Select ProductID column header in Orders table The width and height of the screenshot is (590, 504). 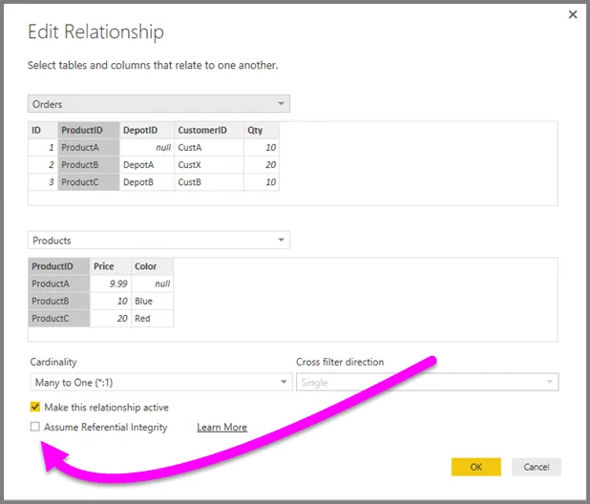click(x=89, y=130)
